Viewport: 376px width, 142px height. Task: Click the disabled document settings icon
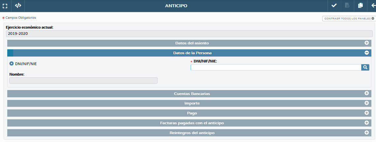[x=347, y=6]
